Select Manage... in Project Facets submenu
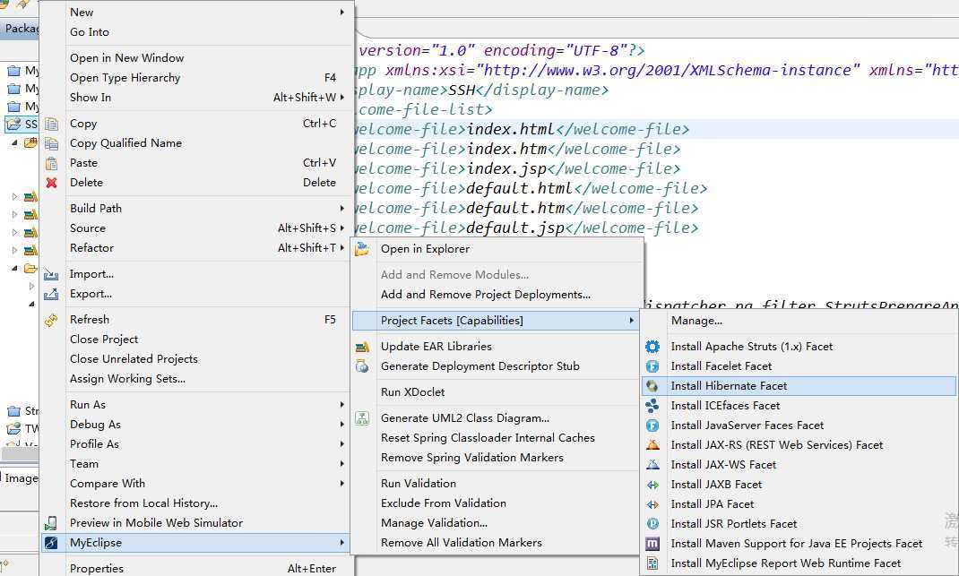The image size is (959, 576). click(696, 321)
